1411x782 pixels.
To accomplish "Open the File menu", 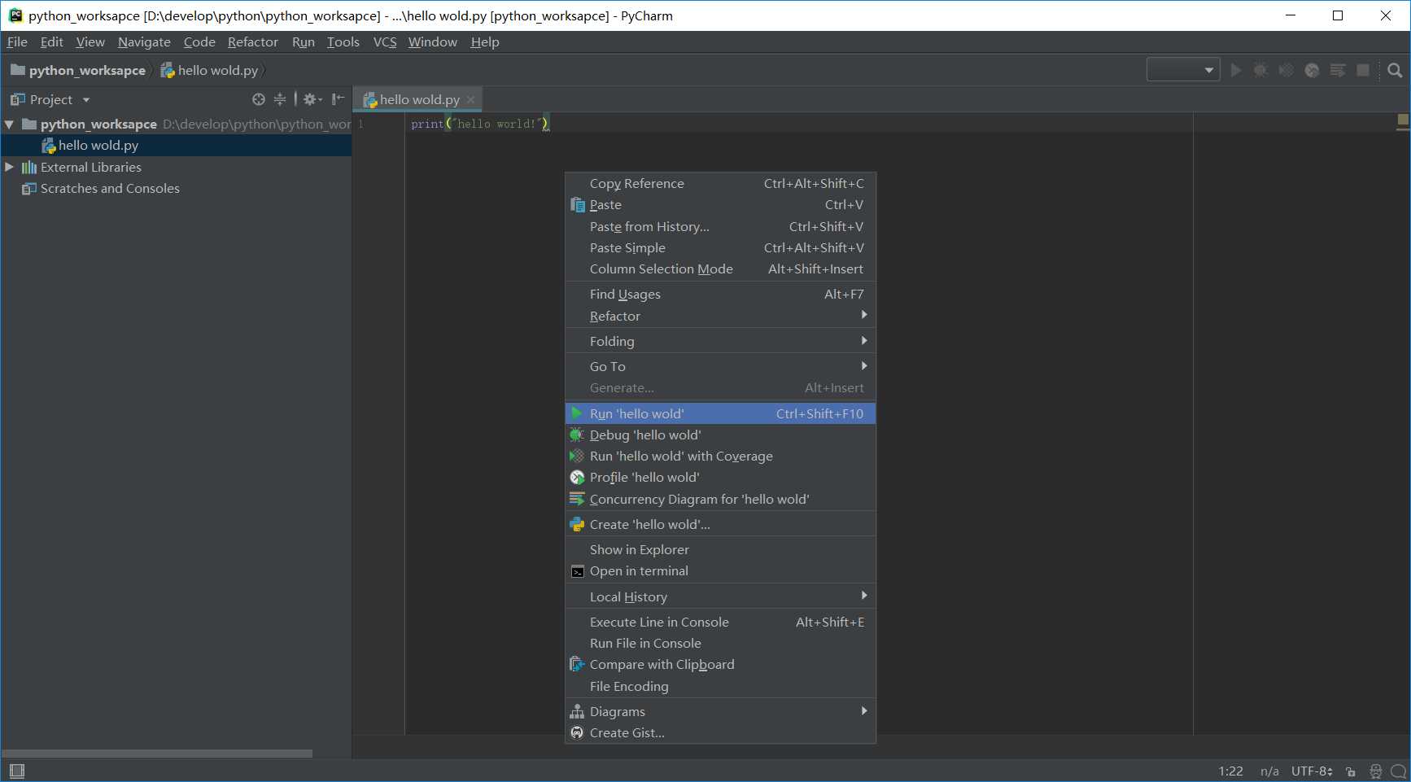I will point(17,42).
